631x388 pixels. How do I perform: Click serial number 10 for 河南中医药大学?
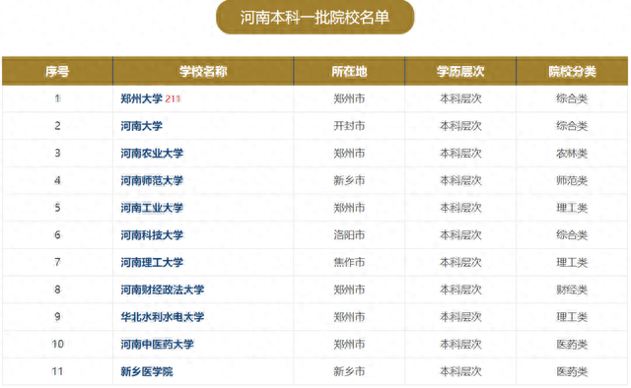tap(57, 344)
